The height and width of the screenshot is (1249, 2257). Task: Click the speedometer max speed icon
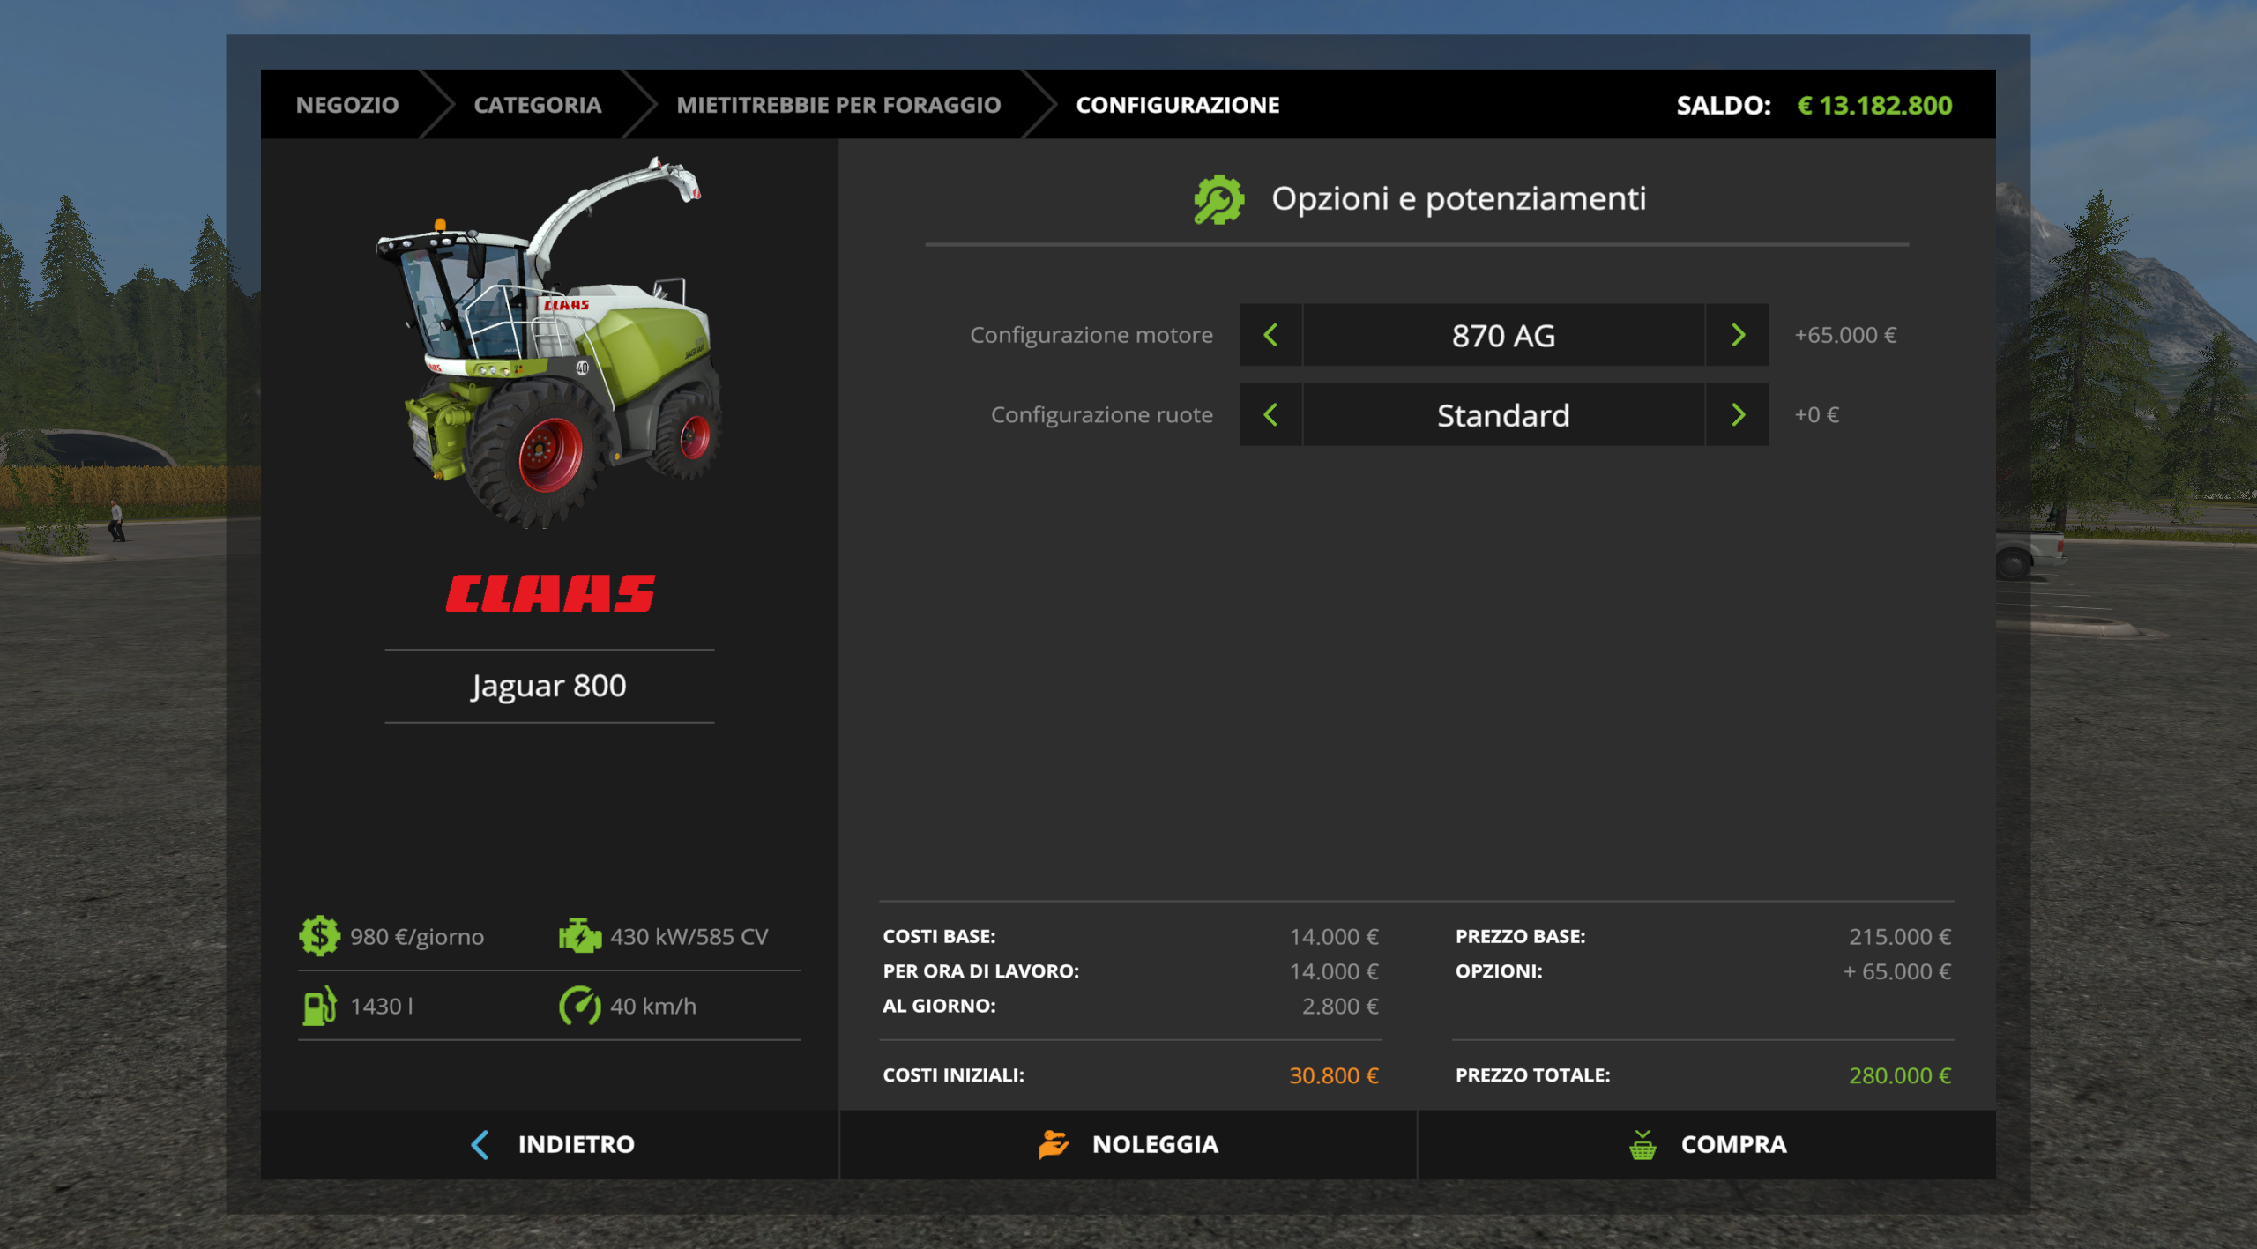579,1006
